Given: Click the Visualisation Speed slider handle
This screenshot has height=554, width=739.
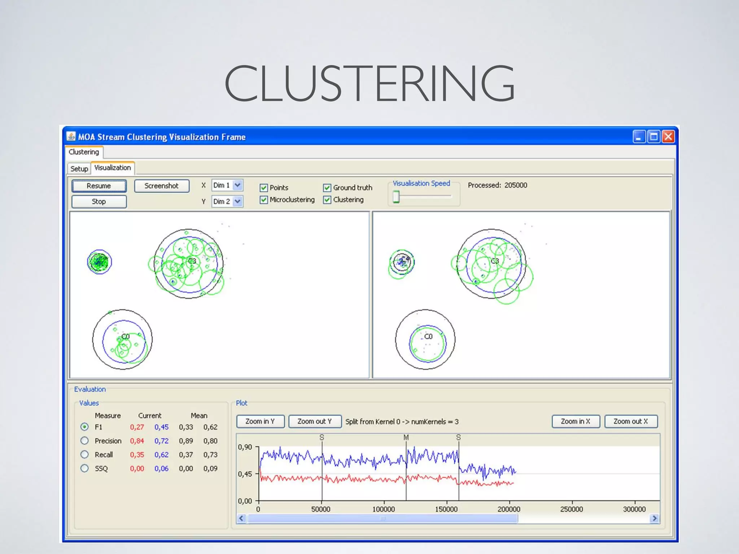Looking at the screenshot, I should click(396, 197).
